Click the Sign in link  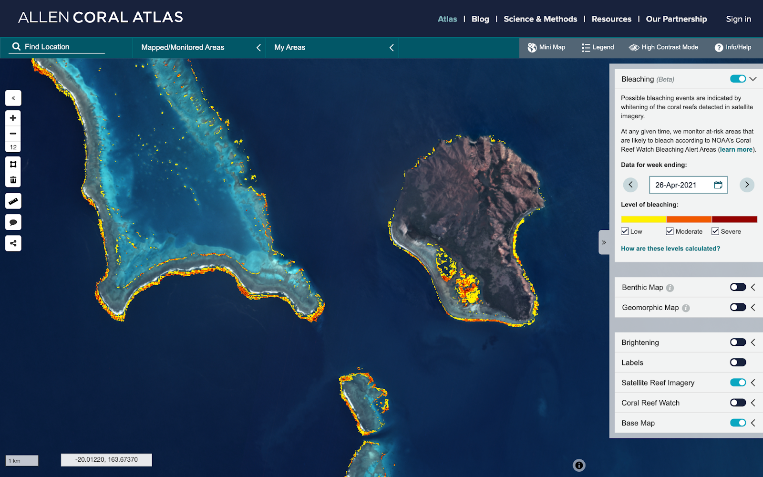point(738,19)
